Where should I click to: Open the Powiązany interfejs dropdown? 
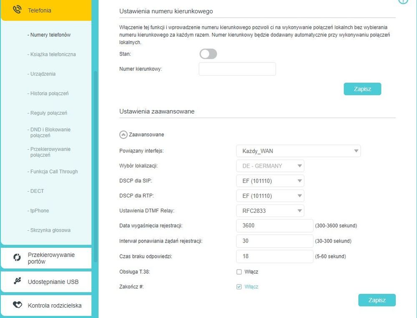click(298, 151)
